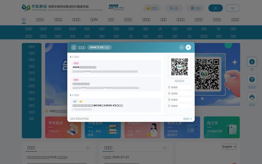This screenshot has width=262, height=164.
Task: Click the speaker icon beside the 400 notice
Action: click(x=47, y=111)
